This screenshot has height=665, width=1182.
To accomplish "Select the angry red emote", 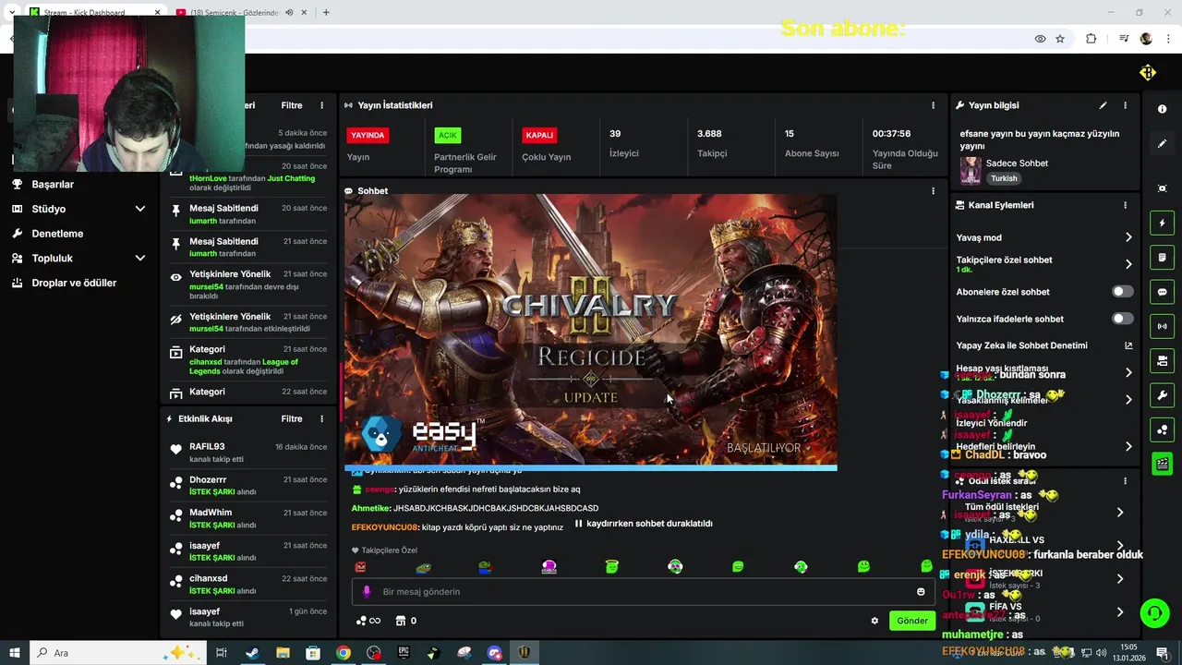I will (x=360, y=567).
